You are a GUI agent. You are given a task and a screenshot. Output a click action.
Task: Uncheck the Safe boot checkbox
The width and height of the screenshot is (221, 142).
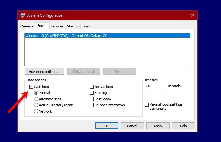tap(31, 87)
